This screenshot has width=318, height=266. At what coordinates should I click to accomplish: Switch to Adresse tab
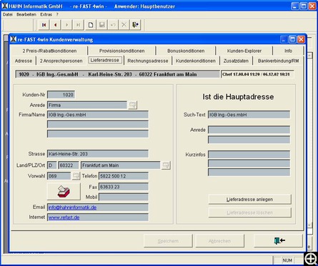24,61
